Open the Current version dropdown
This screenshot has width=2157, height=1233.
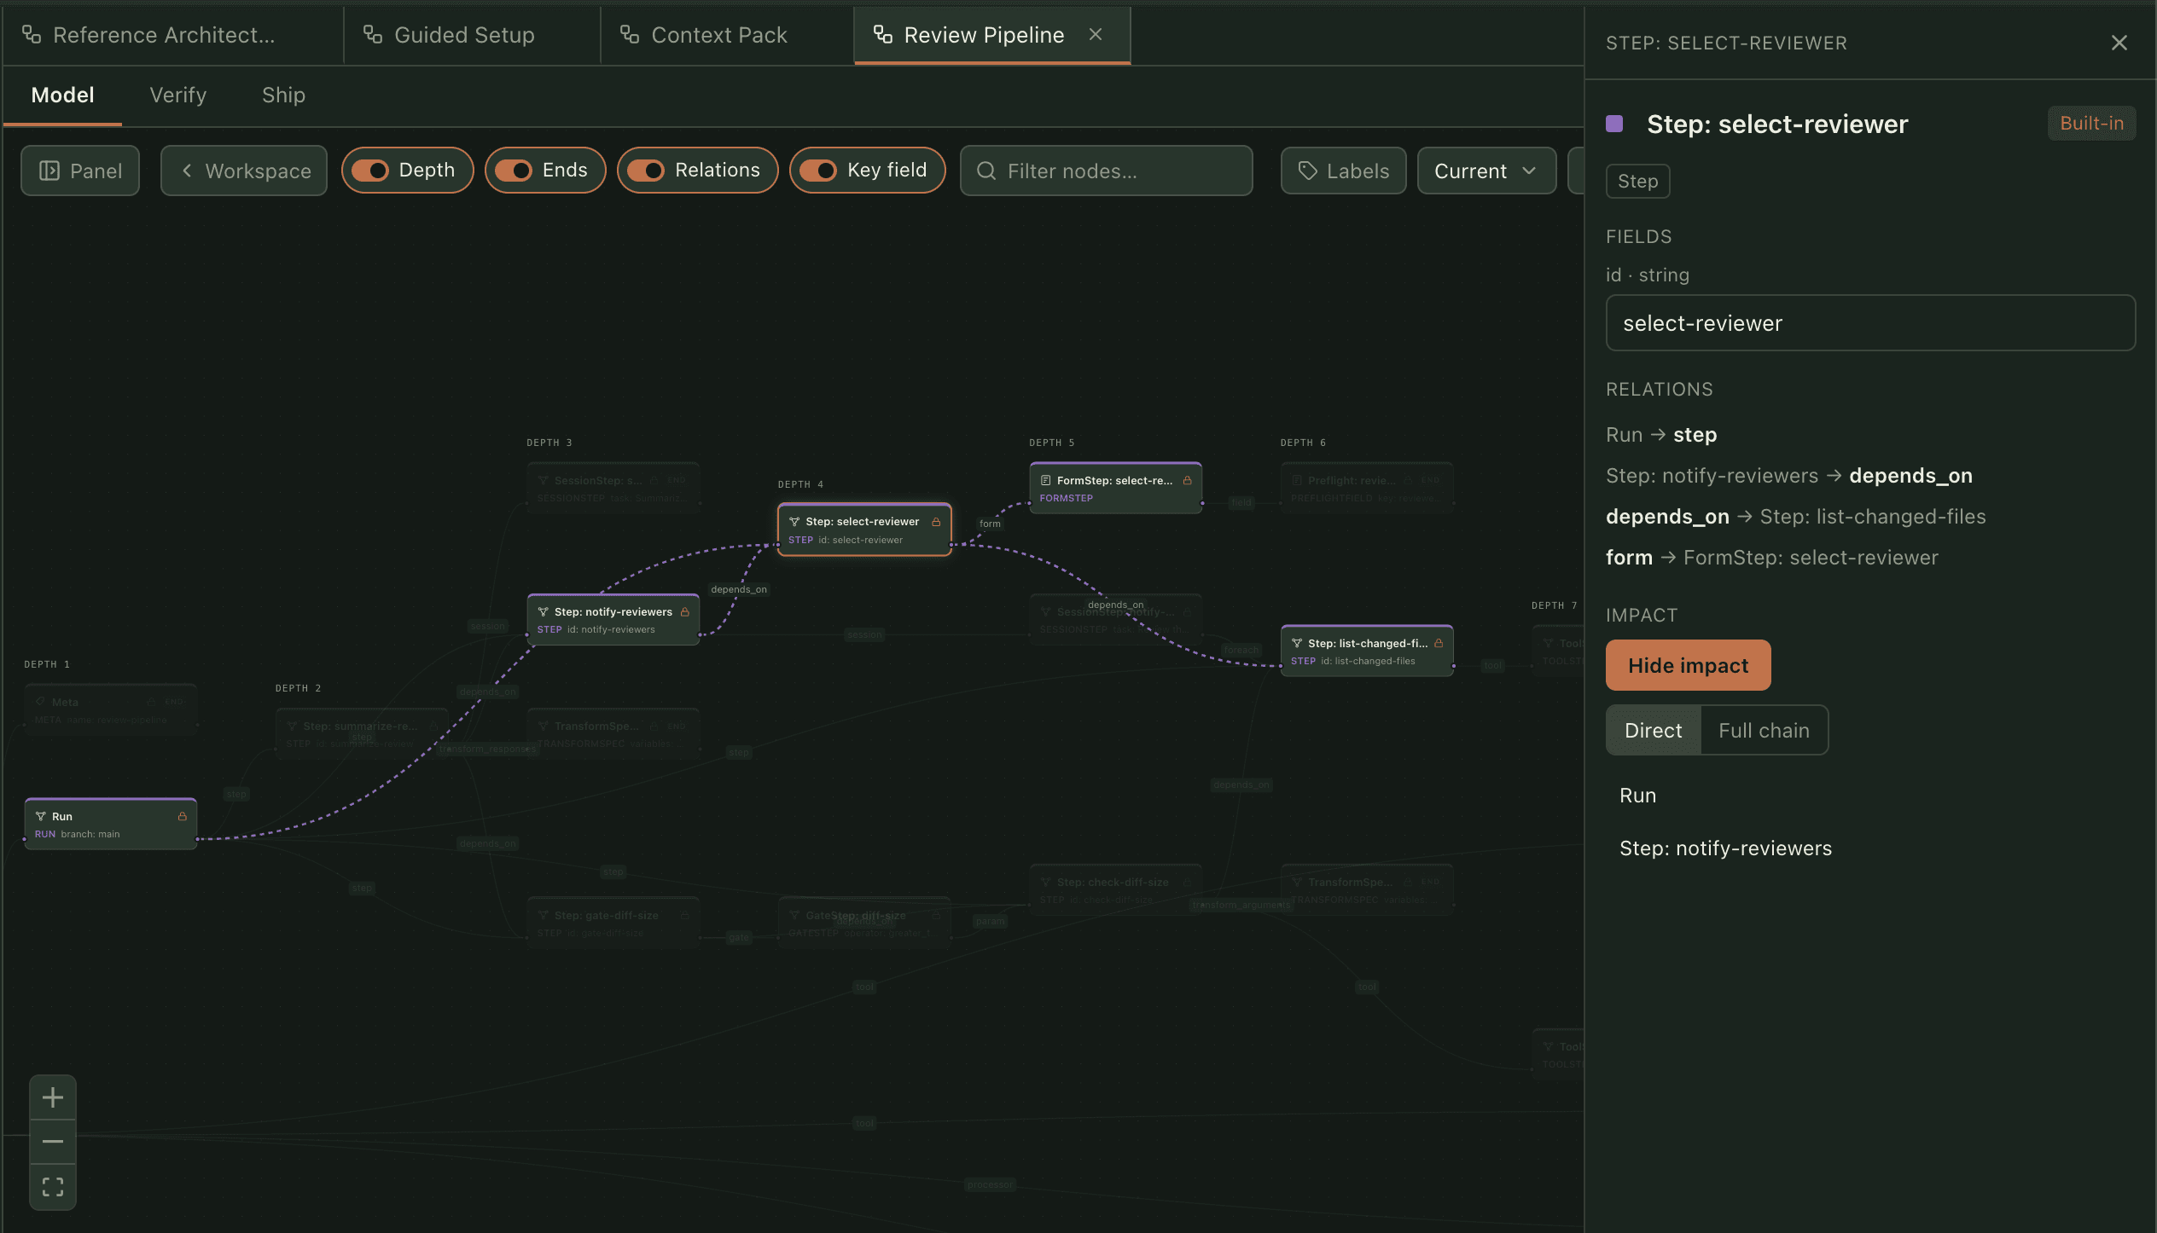1486,171
